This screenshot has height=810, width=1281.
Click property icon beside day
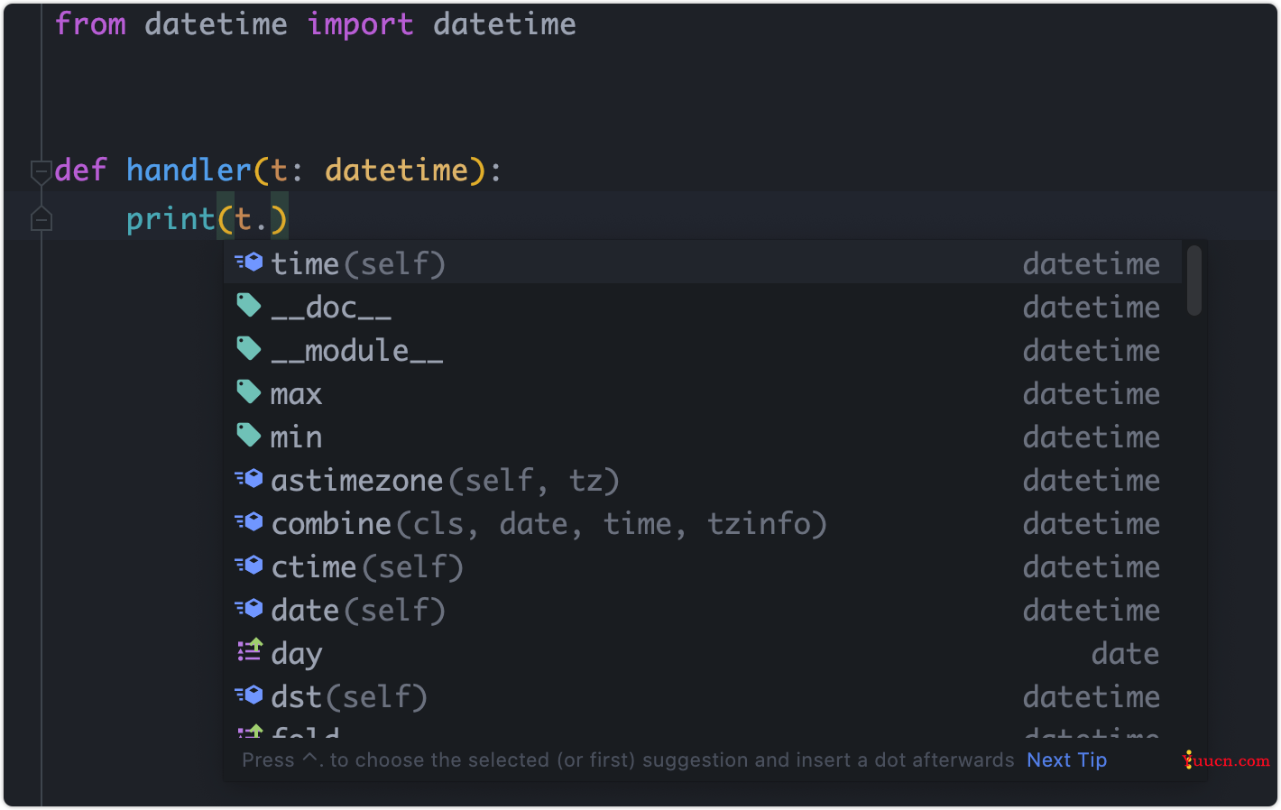pos(249,650)
